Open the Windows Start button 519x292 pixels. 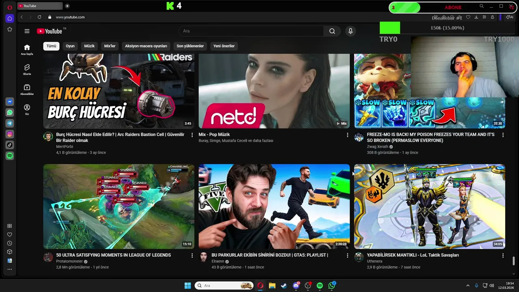[188, 286]
